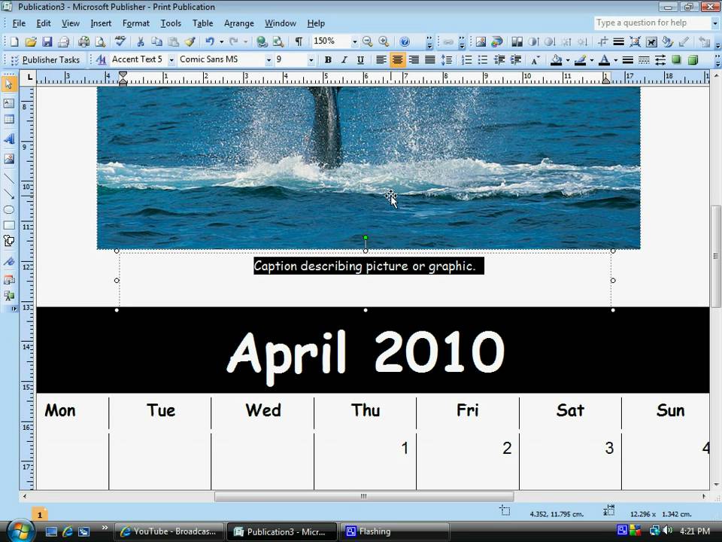Expand the Undo history dropdown arrow
The height and width of the screenshot is (542, 722).
click(x=221, y=42)
